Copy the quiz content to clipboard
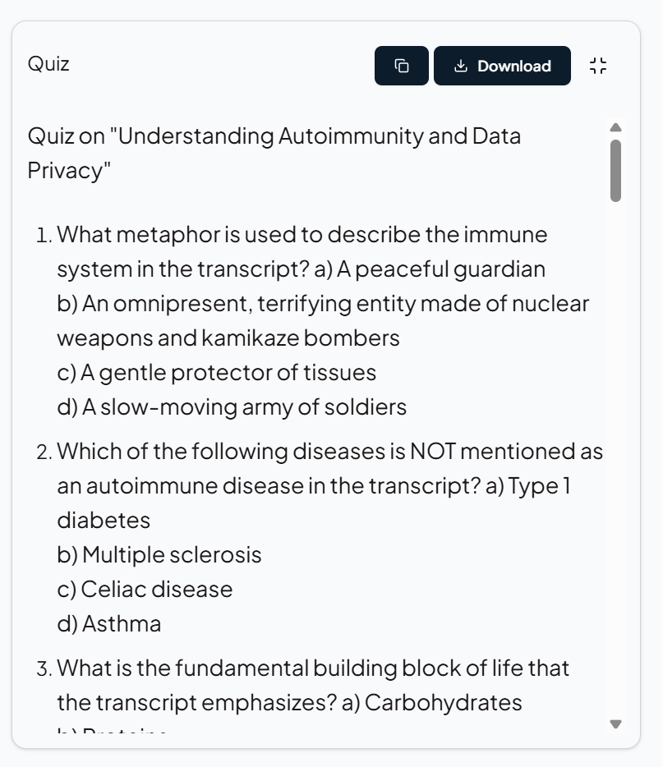 coord(402,66)
